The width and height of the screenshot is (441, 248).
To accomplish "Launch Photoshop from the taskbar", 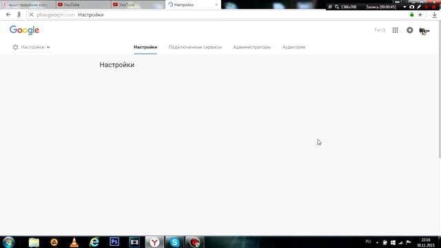I will click(114, 242).
